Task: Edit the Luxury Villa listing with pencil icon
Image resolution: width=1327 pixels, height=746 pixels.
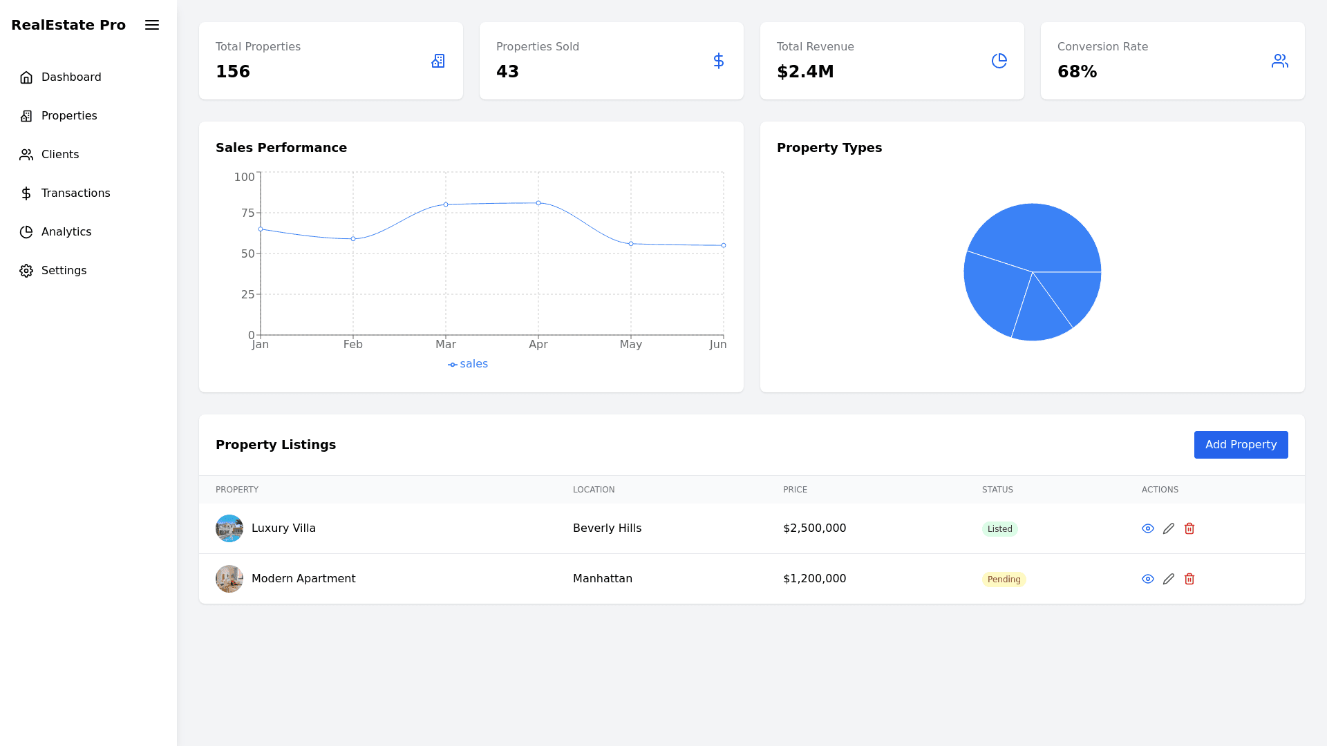Action: (1169, 528)
